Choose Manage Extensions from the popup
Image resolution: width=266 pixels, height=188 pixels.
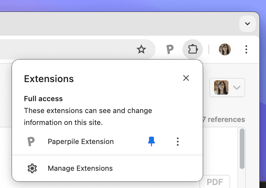pyautogui.click(x=80, y=168)
